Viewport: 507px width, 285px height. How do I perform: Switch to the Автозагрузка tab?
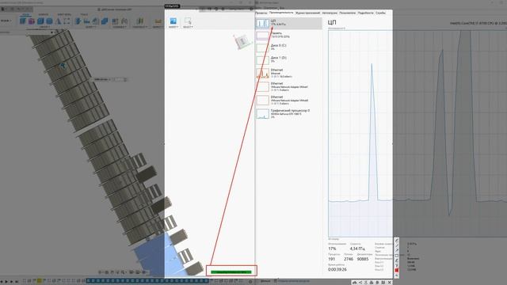[x=330, y=13]
